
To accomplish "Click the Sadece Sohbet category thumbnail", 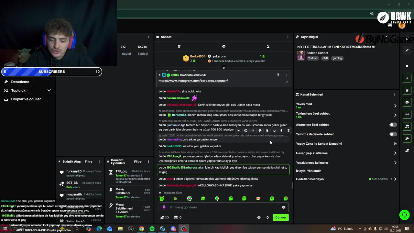I will click(301, 56).
